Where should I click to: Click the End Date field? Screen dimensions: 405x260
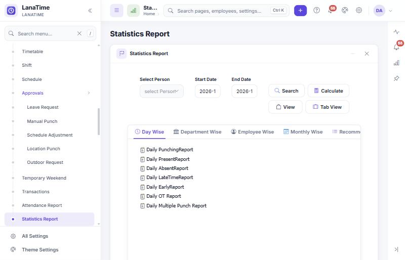pos(245,91)
